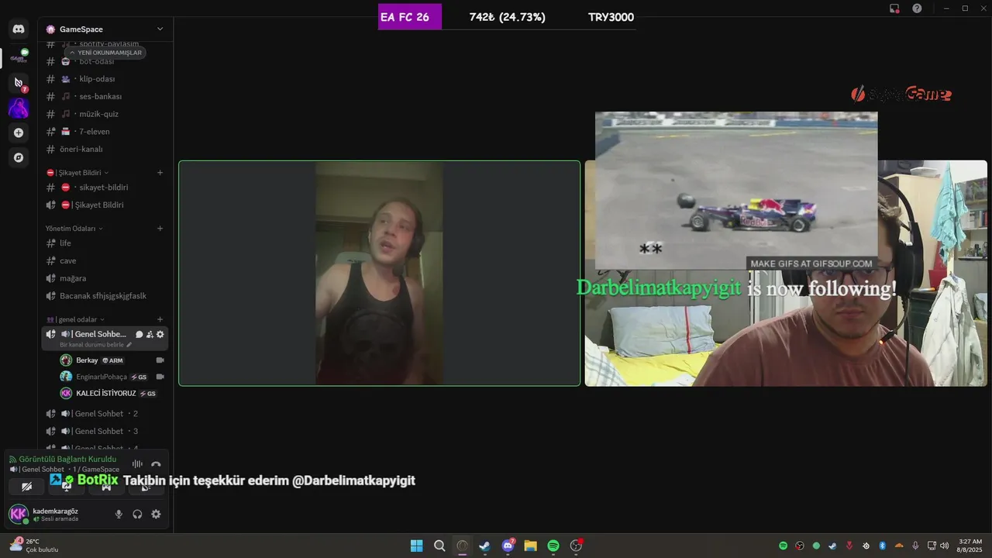992x558 pixels.
Task: Open Windows taskbar Search
Action: [x=439, y=546]
